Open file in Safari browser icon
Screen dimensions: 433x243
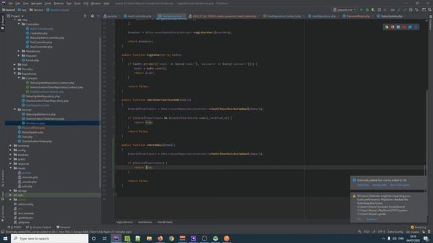point(398,27)
